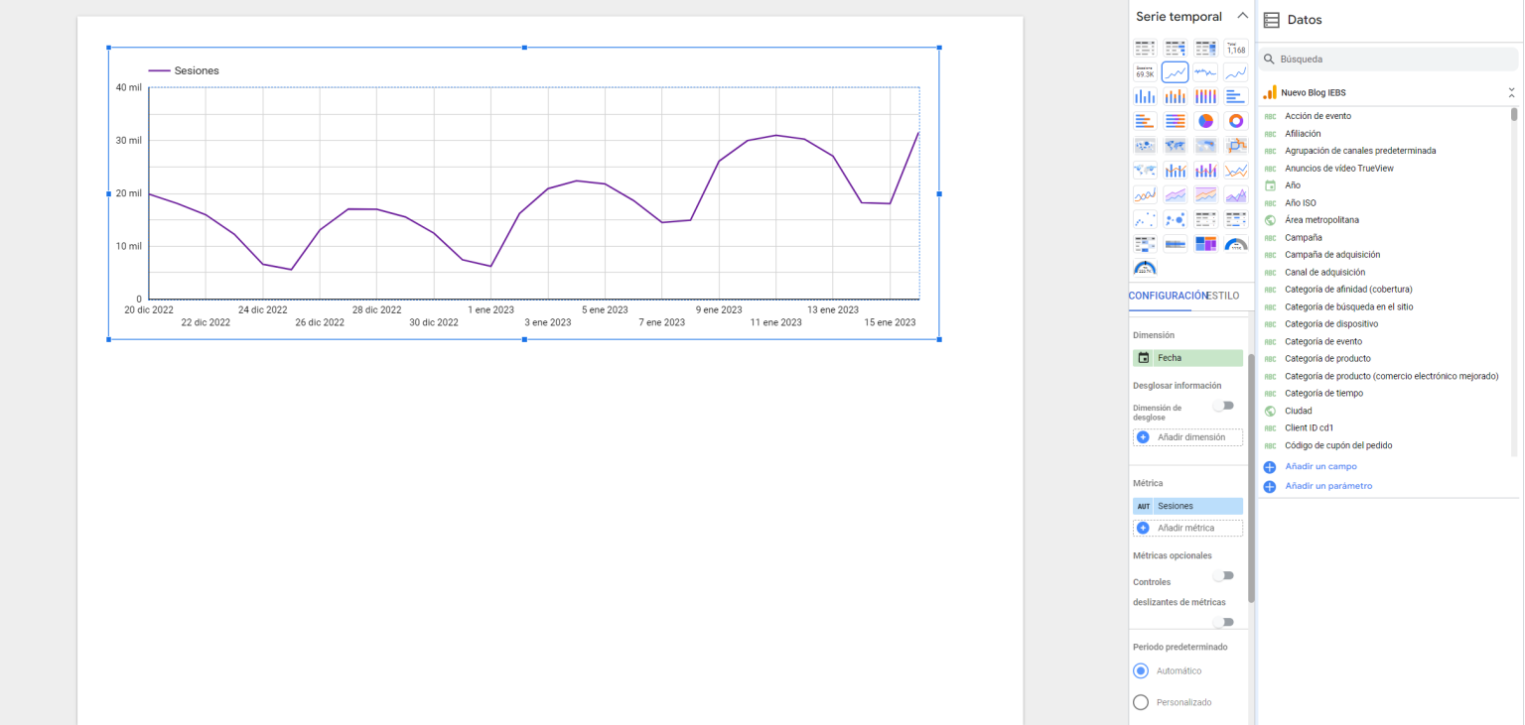Expand the Nuevo Blog IEBS data source

pos(1511,92)
